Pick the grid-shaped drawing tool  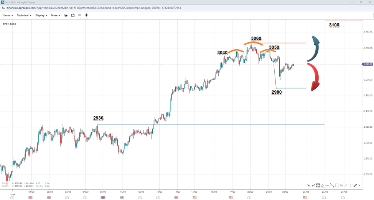(x=318, y=185)
